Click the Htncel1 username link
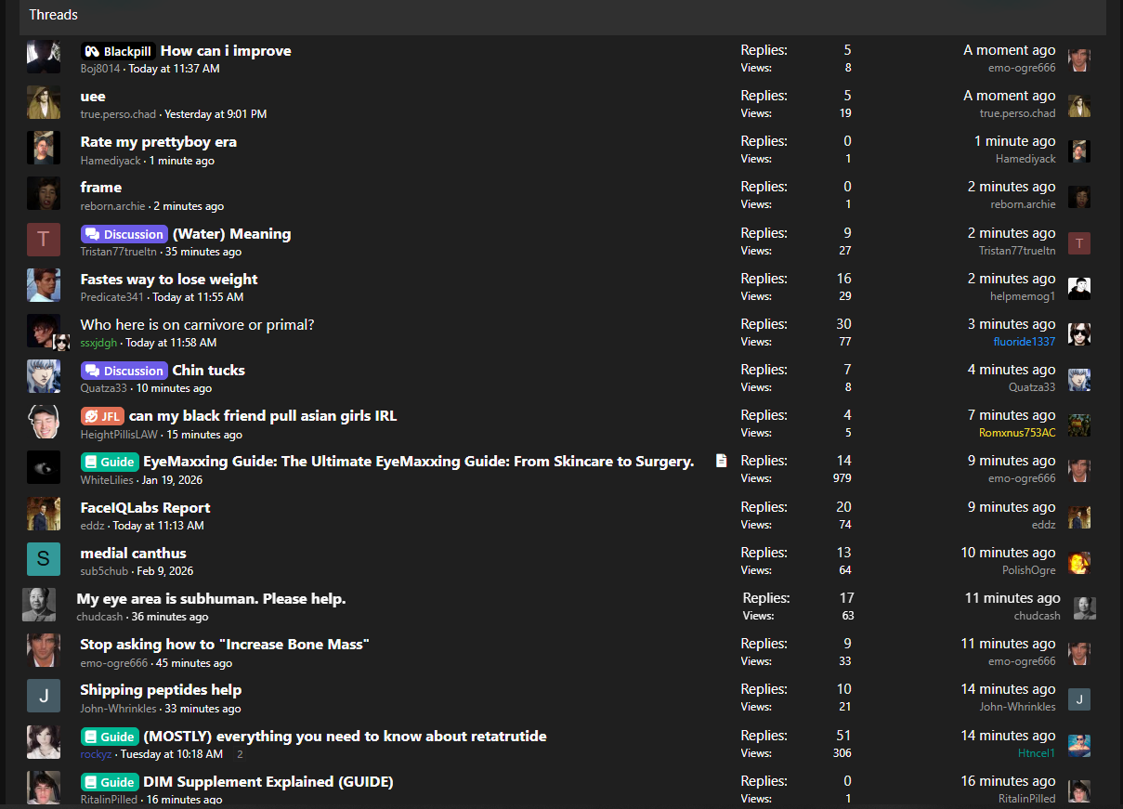Image resolution: width=1123 pixels, height=809 pixels. click(x=1036, y=753)
